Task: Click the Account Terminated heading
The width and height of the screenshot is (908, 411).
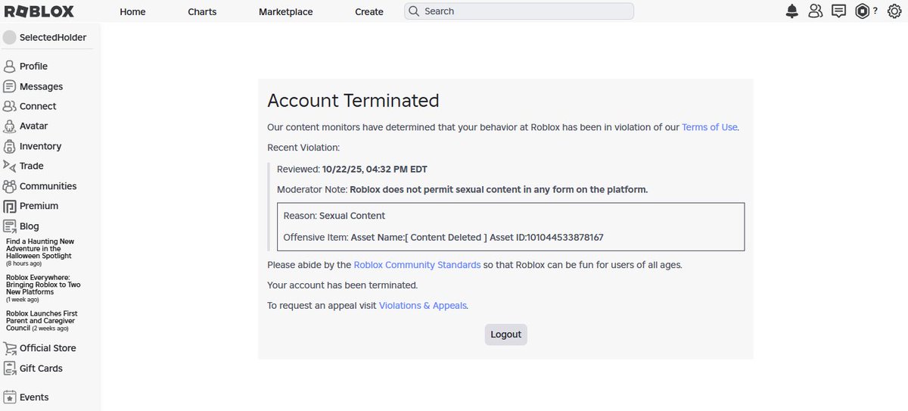Action: pyautogui.click(x=353, y=101)
